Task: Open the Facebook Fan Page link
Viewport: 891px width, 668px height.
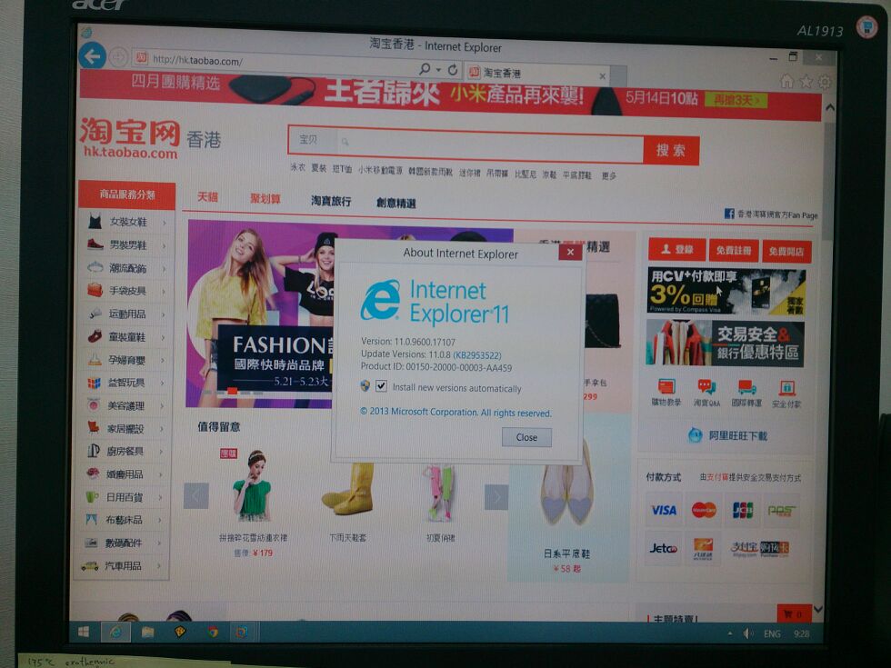Action: click(771, 214)
